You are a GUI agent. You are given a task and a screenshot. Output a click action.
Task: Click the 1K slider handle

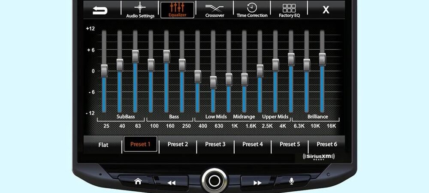pyautogui.click(x=229, y=79)
